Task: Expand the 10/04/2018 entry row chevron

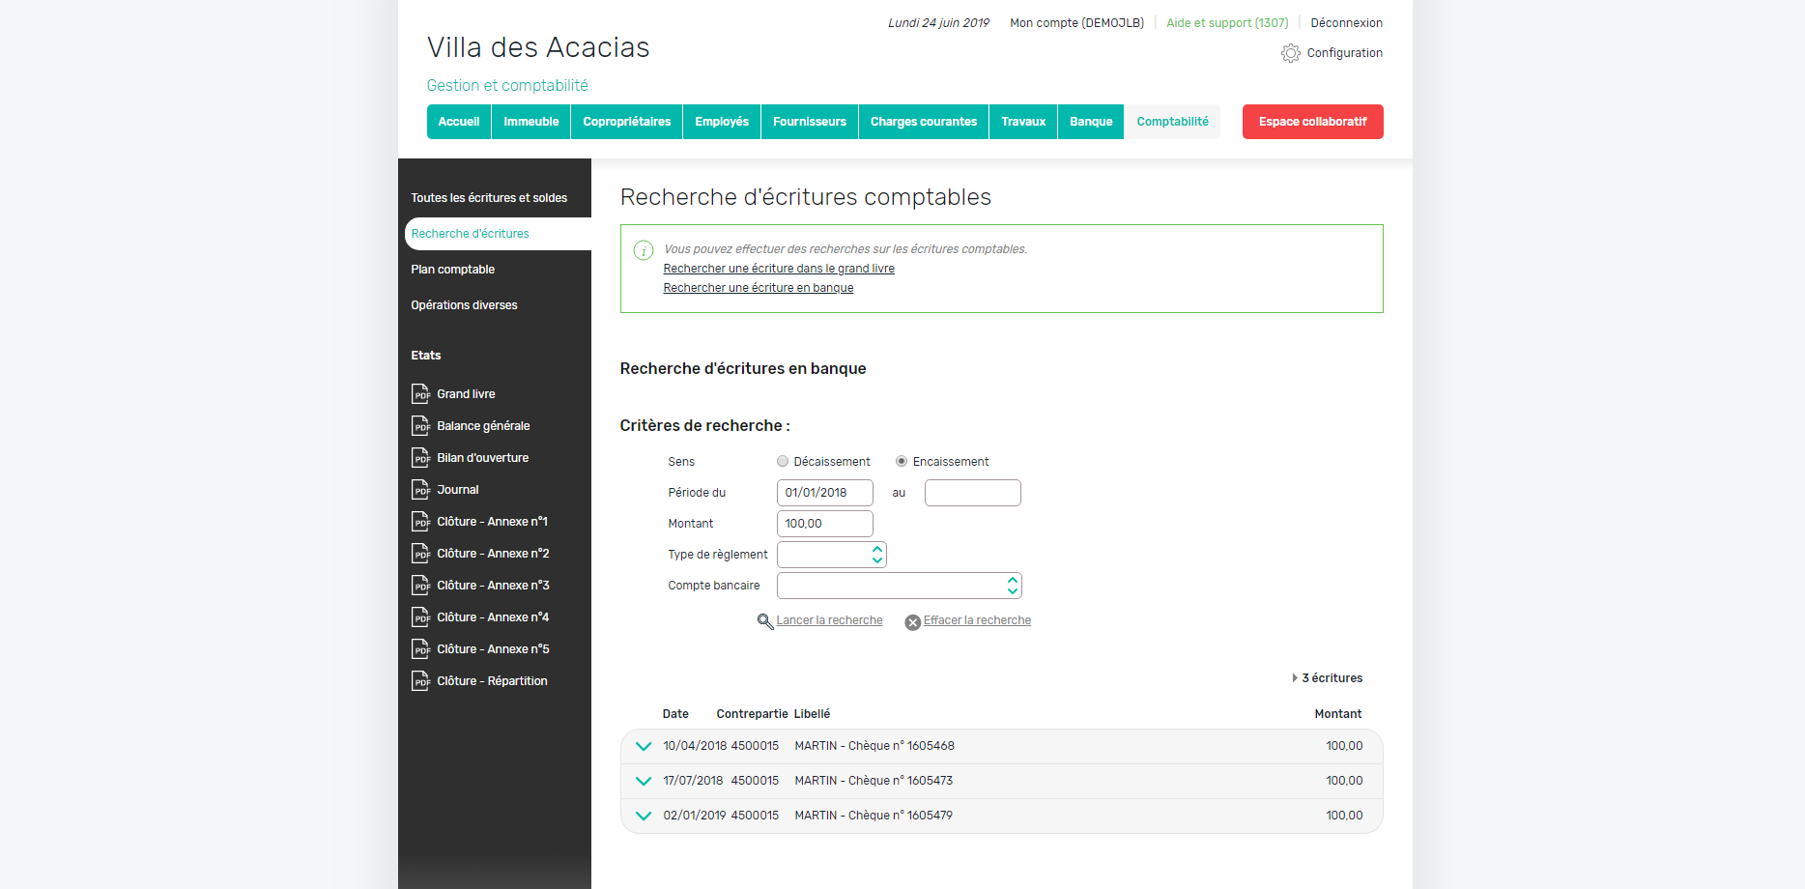Action: [644, 746]
